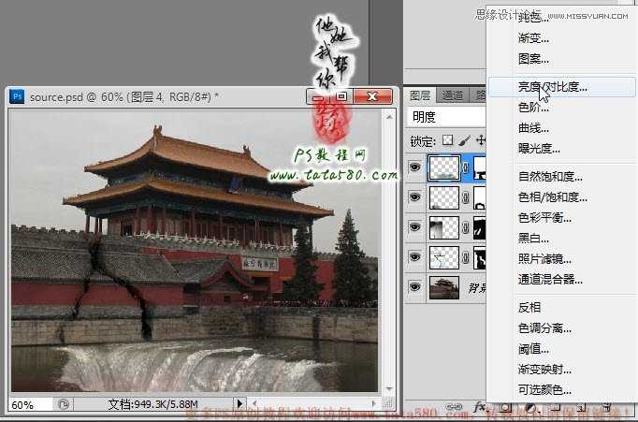Click the palace image on the canvas
Image resolution: width=638 pixels, height=422 pixels.
point(195,251)
